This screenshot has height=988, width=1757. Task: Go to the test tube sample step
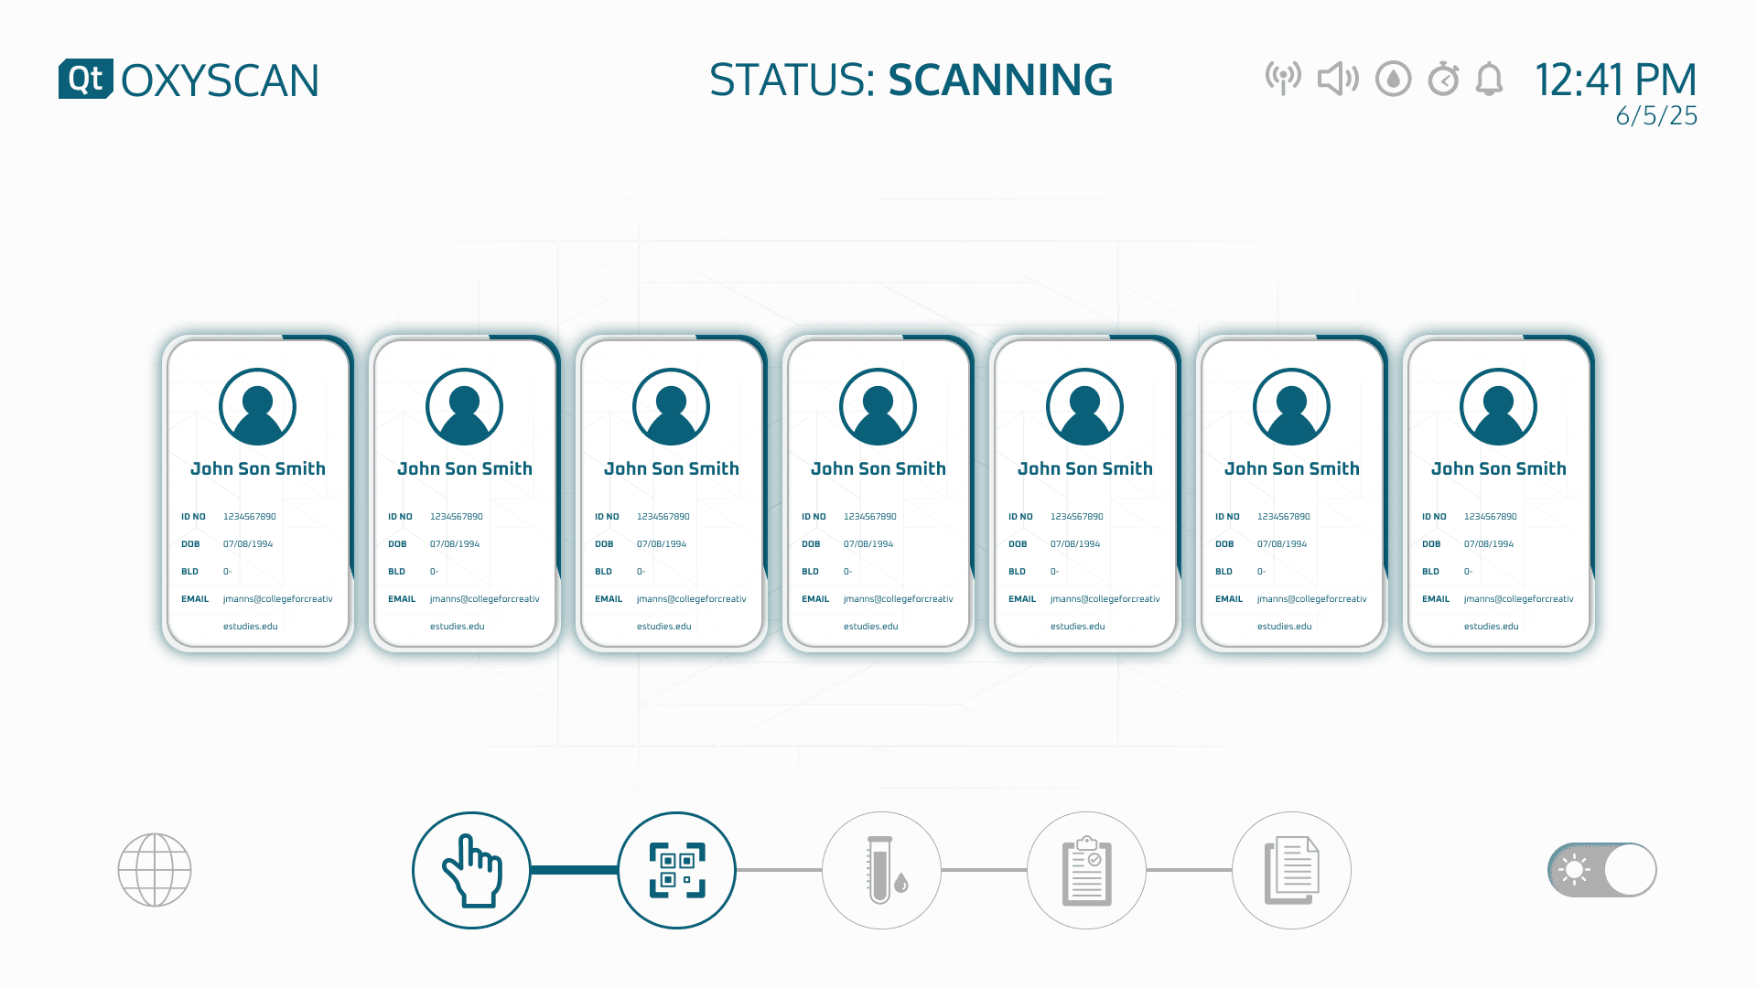[x=882, y=870]
